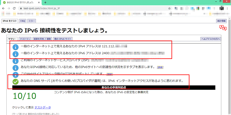The image size is (231, 115).
Task: Click the info icon beside the IPv6 address line
Action: [x=16, y=54]
